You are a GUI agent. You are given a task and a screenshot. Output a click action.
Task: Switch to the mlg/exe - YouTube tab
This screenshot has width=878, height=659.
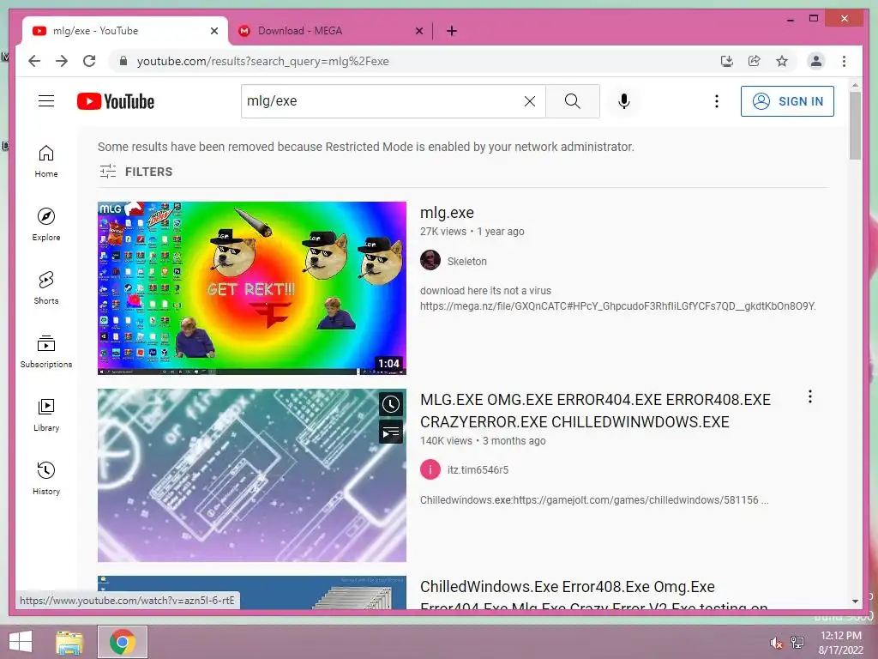point(125,31)
